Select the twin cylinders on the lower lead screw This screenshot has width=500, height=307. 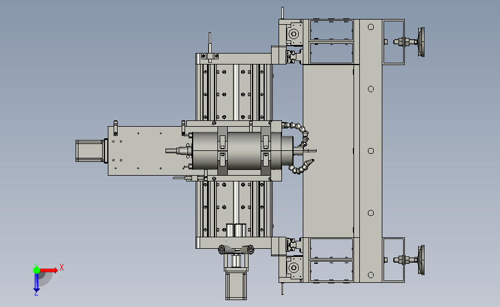pyautogui.click(x=236, y=230)
